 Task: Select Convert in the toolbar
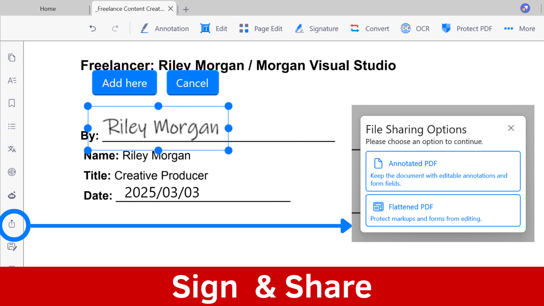pos(370,29)
